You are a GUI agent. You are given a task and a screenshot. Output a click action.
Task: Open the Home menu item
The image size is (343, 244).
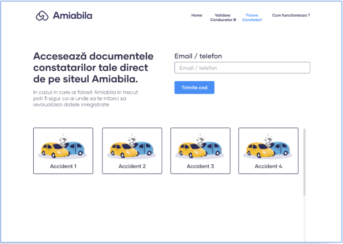click(x=197, y=15)
